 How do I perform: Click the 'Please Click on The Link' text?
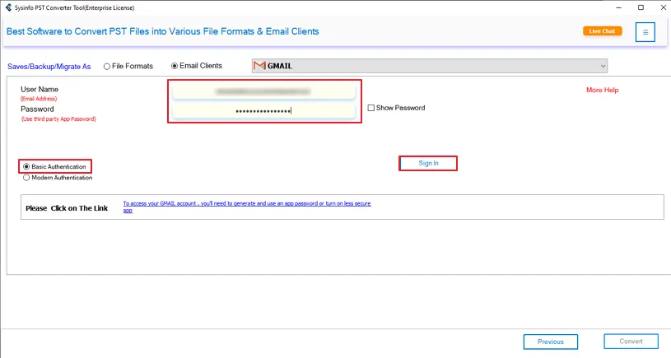[x=67, y=208]
